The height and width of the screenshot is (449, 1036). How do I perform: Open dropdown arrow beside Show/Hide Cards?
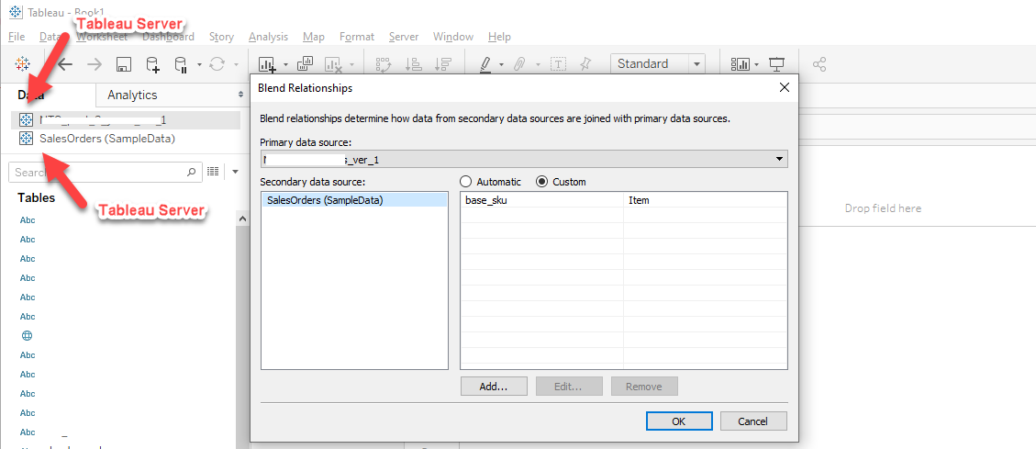pos(756,65)
